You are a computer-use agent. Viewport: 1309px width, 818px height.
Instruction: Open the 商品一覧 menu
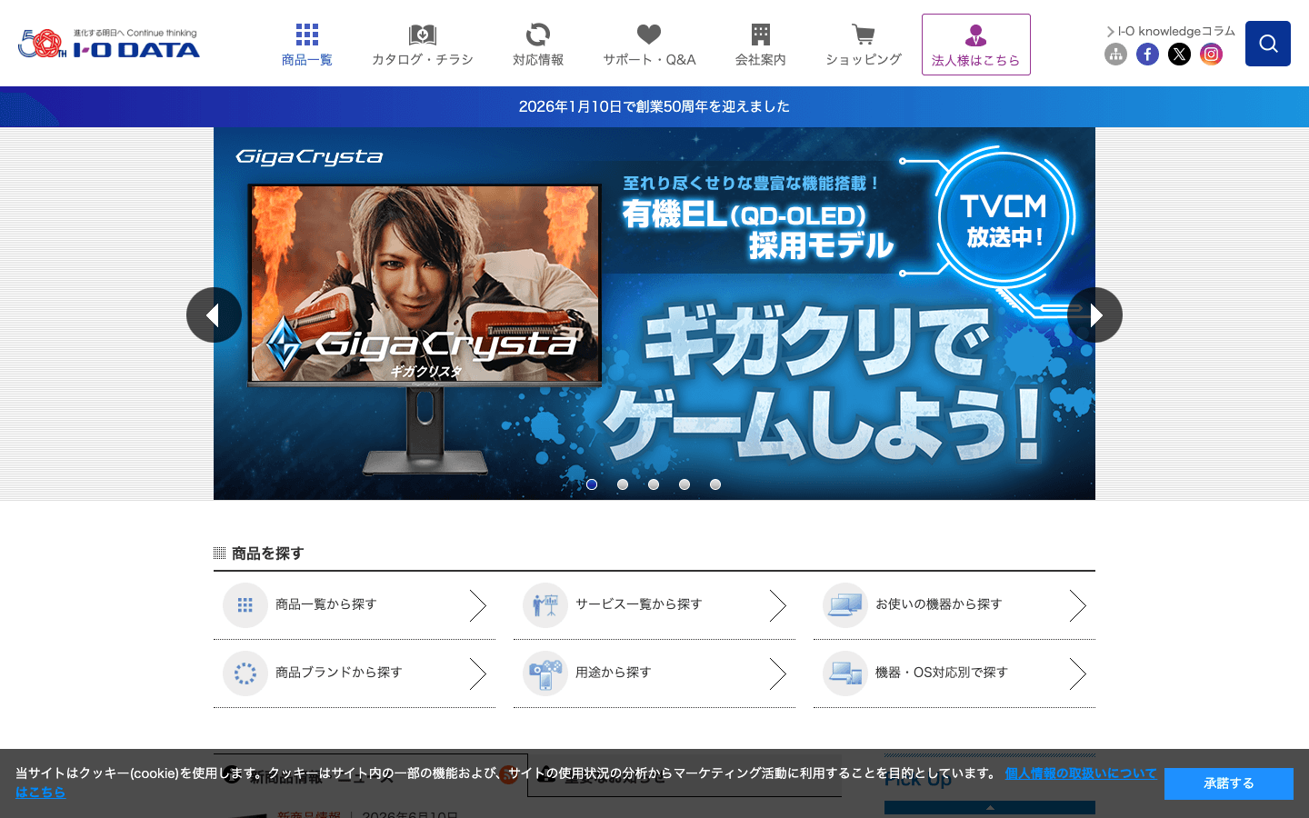307,45
